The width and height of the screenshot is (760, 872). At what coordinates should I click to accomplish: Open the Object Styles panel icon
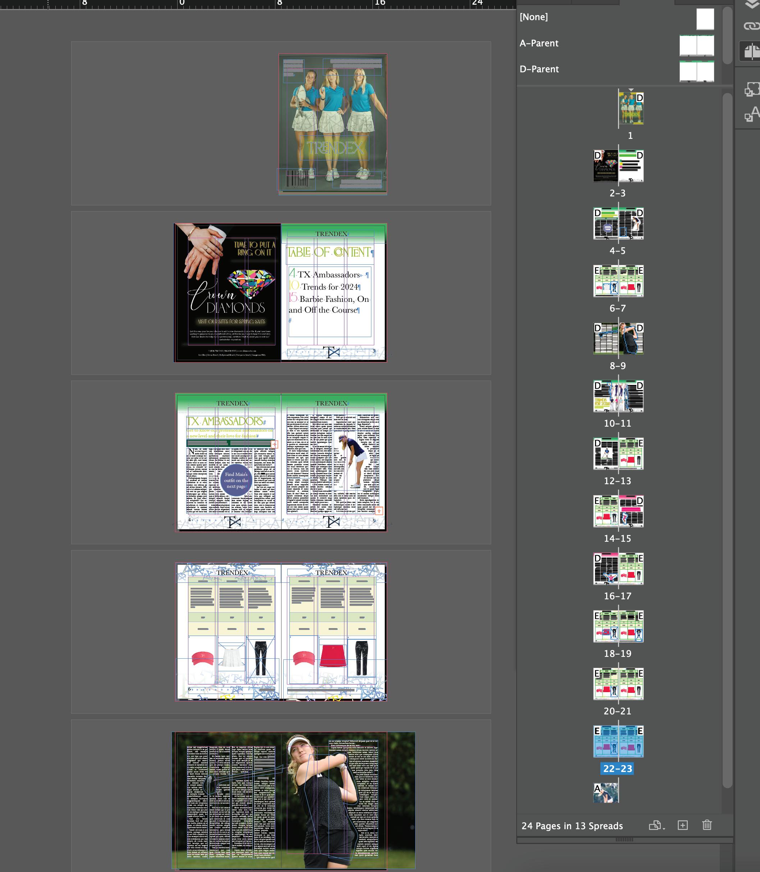tap(751, 89)
